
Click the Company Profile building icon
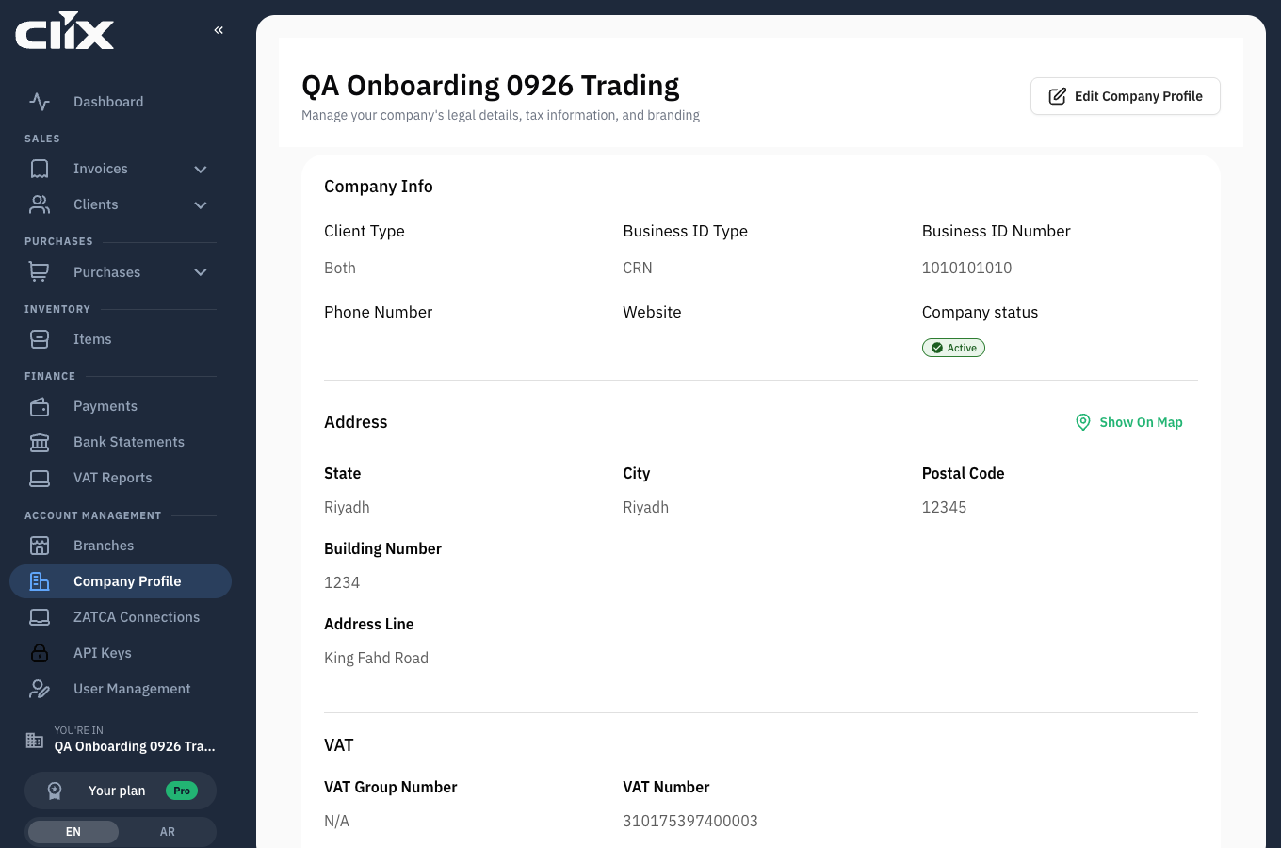pyautogui.click(x=40, y=581)
